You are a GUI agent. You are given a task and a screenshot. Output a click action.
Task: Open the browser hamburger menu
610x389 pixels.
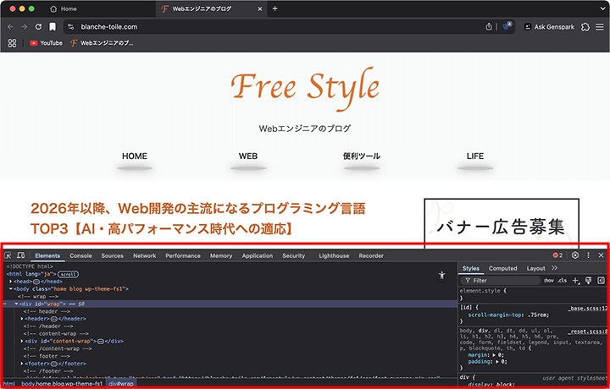[x=600, y=27]
